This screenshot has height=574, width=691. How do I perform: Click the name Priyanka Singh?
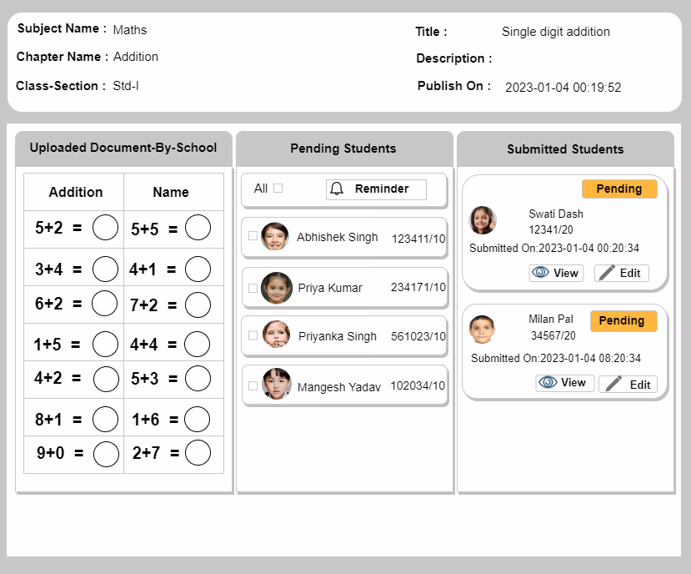pos(337,336)
